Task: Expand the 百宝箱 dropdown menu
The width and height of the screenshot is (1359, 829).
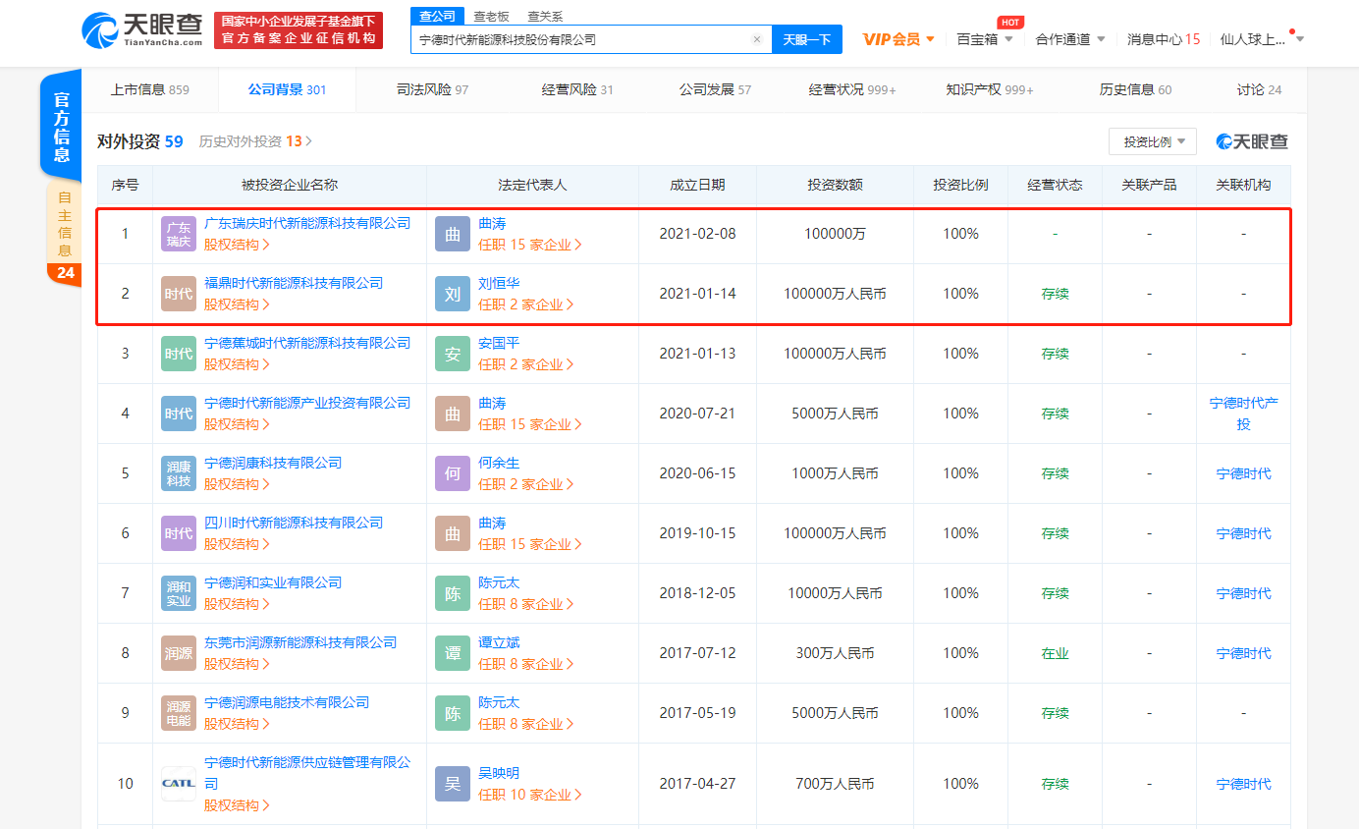Action: [x=984, y=39]
